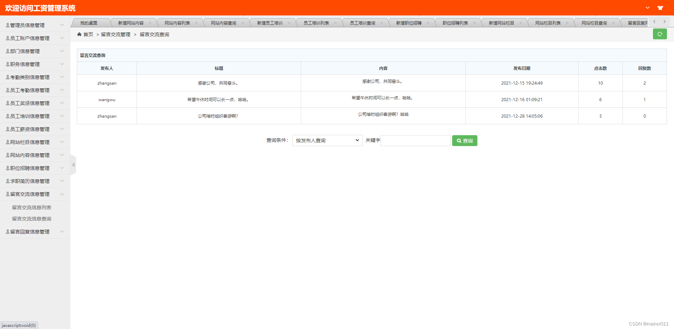Viewport: 674px width, 329px height.
Task: Expand 员工奖惩信息管理 chevron
Action: coord(62,103)
